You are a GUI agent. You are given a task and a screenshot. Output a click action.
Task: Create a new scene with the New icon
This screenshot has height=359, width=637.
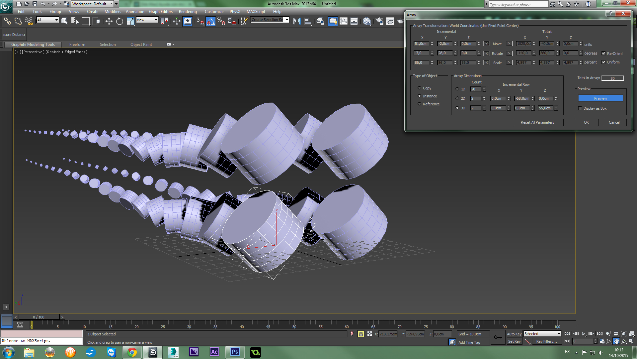tap(19, 4)
